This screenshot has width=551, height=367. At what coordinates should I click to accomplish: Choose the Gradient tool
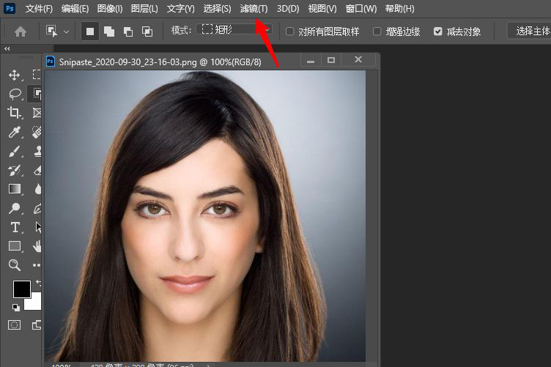click(15, 189)
